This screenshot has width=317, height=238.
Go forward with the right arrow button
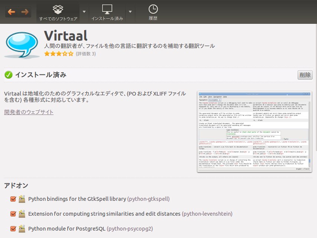click(25, 12)
